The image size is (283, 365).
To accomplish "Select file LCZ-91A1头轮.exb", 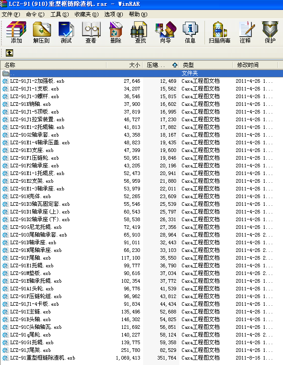I will coord(32,289).
